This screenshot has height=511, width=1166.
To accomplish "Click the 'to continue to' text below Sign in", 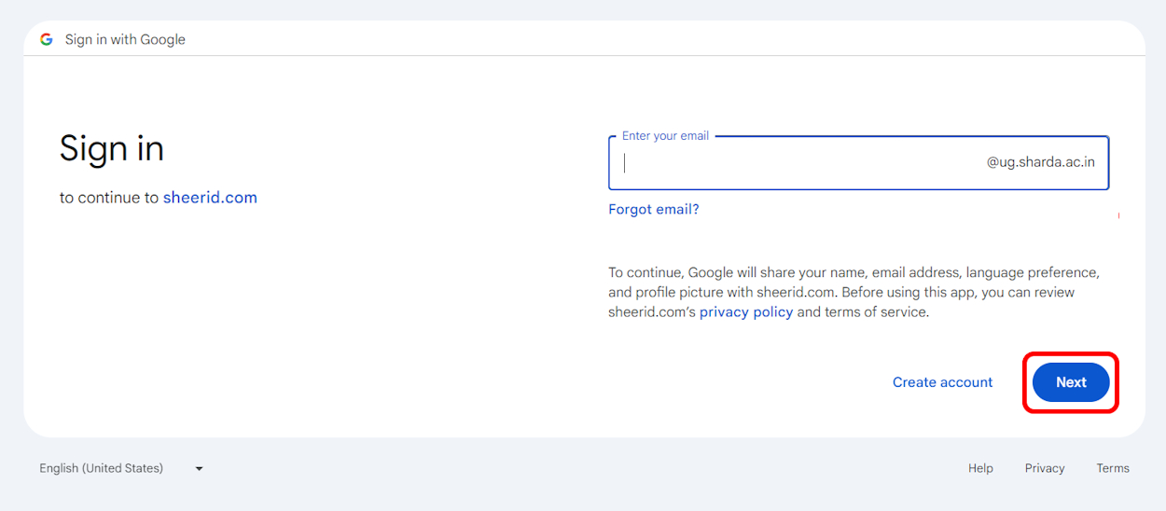I will 109,198.
